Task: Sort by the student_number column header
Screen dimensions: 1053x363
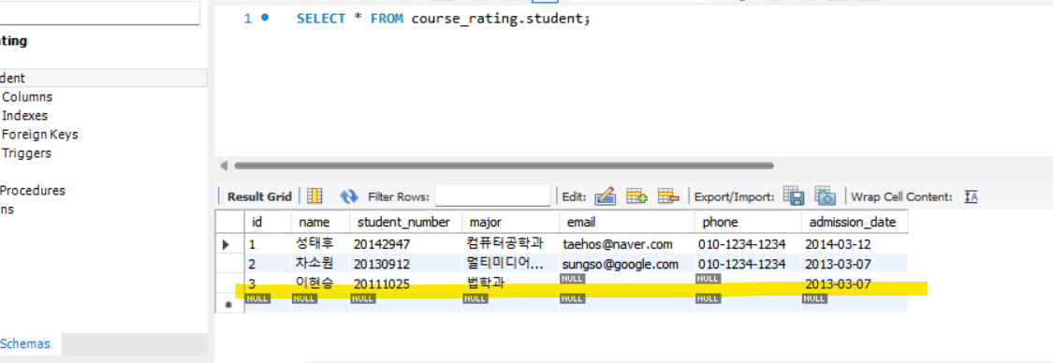Action: [x=405, y=222]
